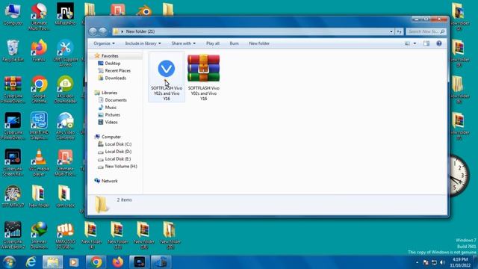Select the Firefox desktop shortcut
Image resolution: width=478 pixels, height=269 pixels.
click(x=39, y=51)
